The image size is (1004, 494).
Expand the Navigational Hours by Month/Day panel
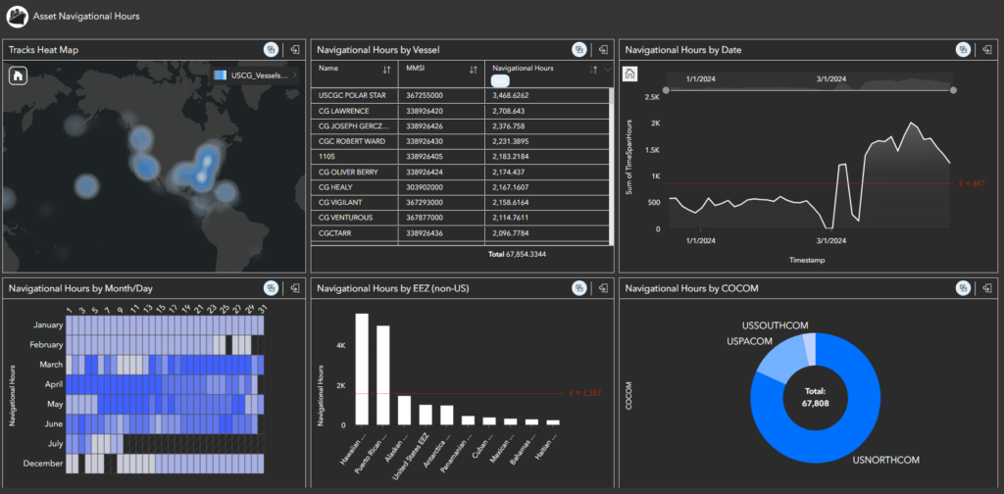[295, 288]
